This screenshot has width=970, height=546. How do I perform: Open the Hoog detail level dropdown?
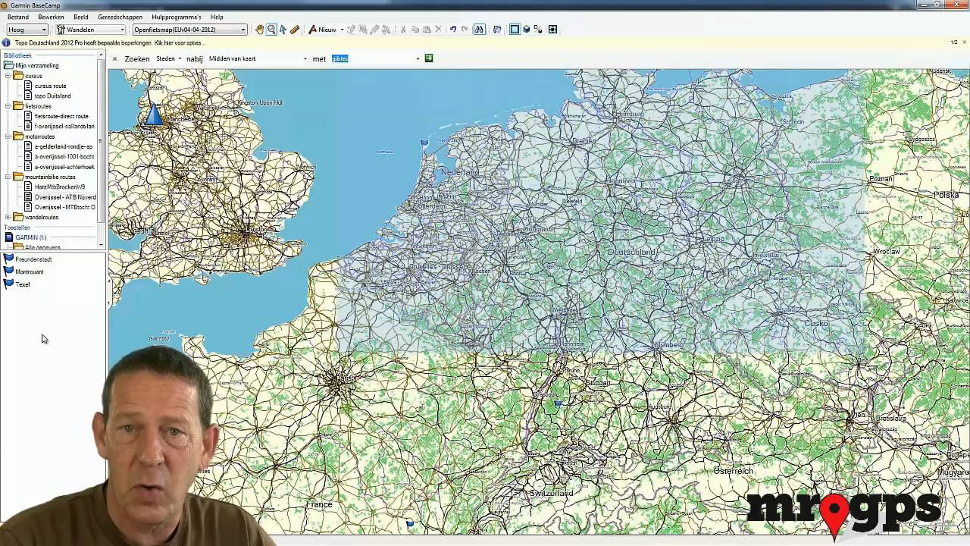[x=27, y=30]
